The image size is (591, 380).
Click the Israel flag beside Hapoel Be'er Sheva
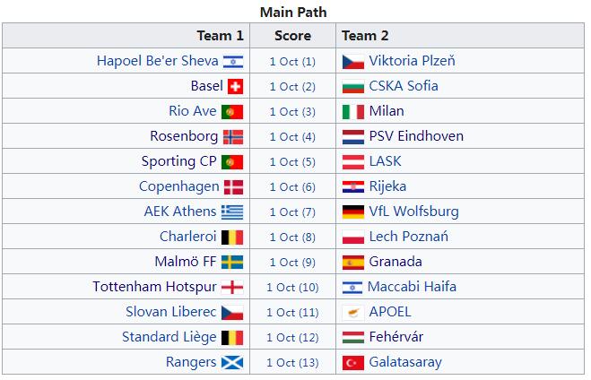[233, 61]
